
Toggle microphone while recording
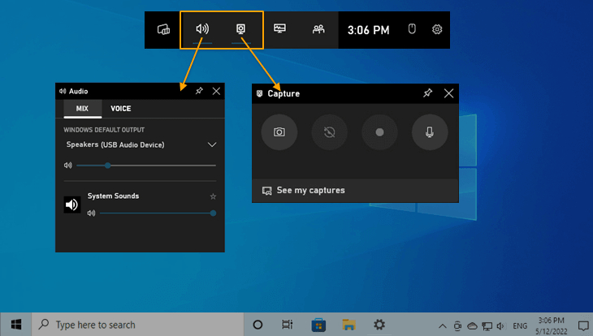click(x=430, y=132)
